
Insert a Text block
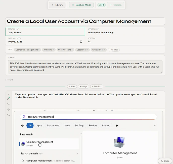72,87
